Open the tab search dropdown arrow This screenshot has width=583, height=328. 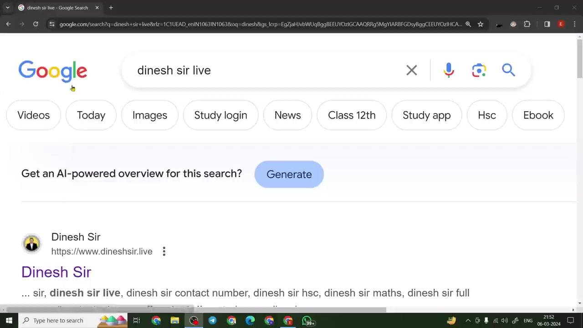click(8, 8)
